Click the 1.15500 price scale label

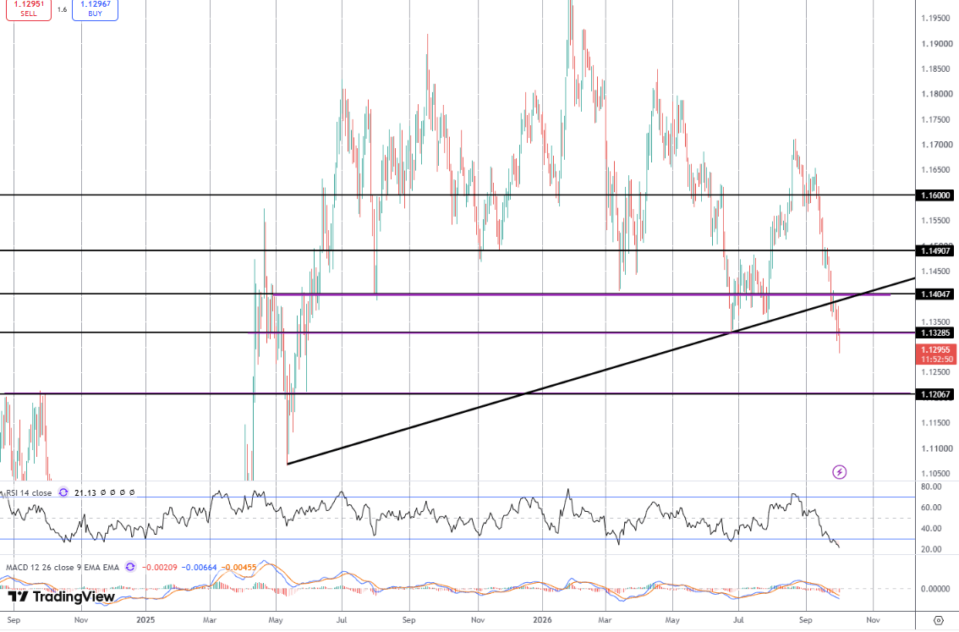(936, 221)
